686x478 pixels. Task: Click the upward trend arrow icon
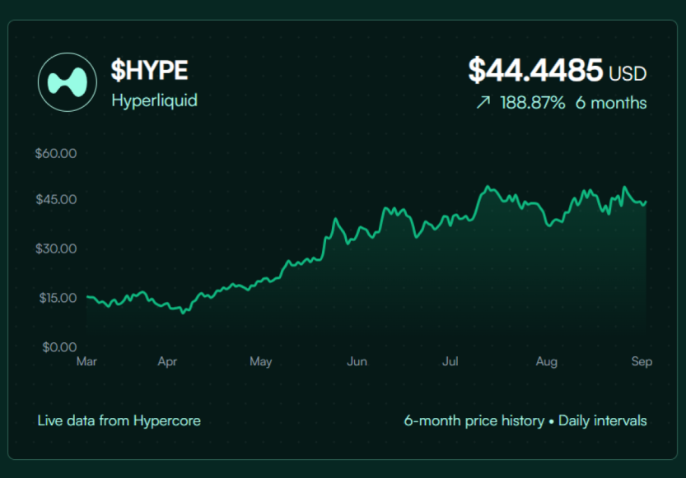coord(483,103)
